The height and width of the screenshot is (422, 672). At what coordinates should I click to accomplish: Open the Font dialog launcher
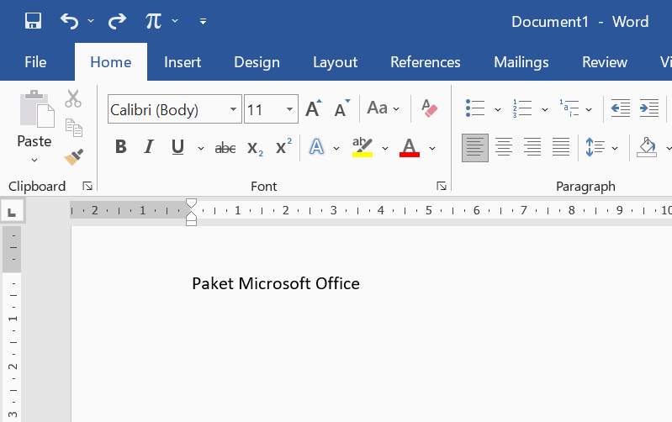[441, 186]
